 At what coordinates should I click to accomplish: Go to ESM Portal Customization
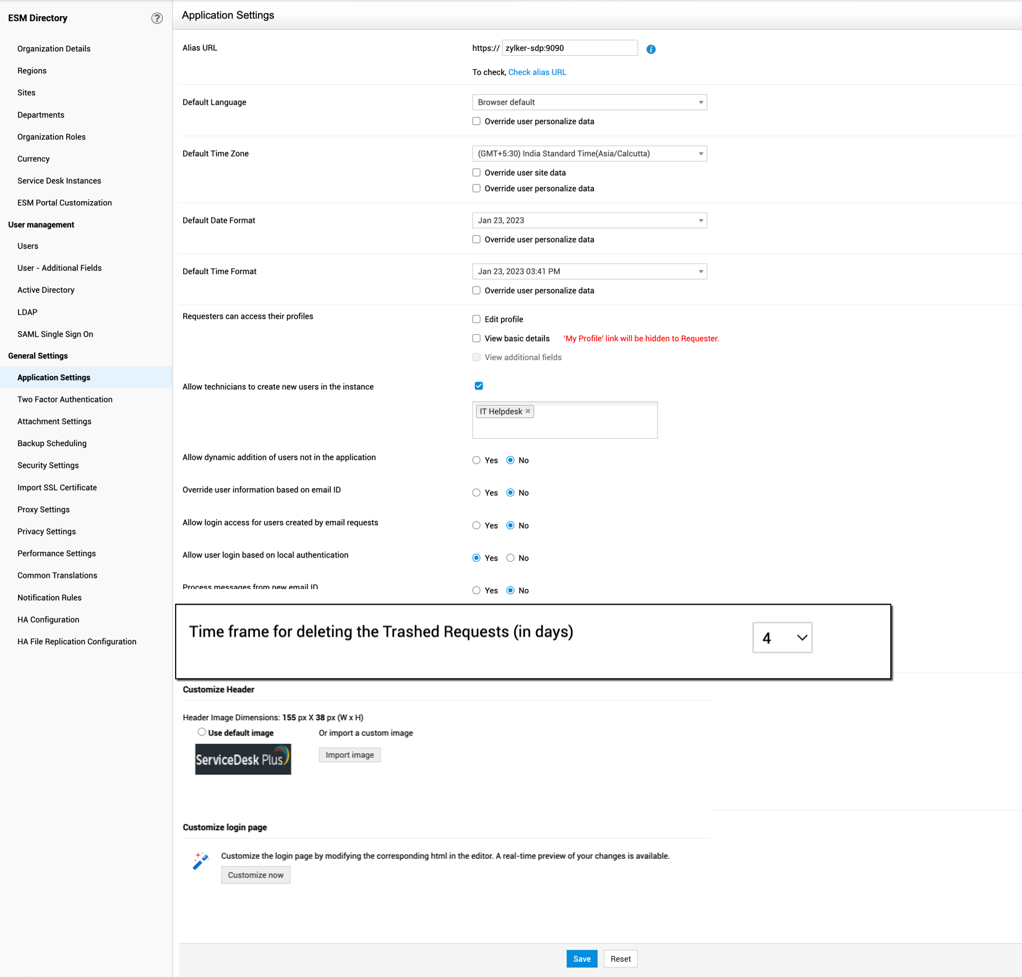point(65,203)
